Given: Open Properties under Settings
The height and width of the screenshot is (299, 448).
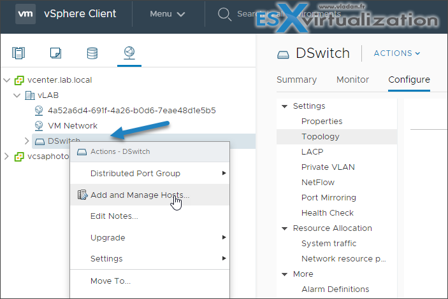Looking at the screenshot, I should 322,122.
